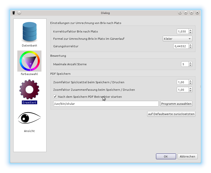Click the trash-like window menu icon in title bar
Viewport: 211px width, 173px height.
tap(14, 13)
